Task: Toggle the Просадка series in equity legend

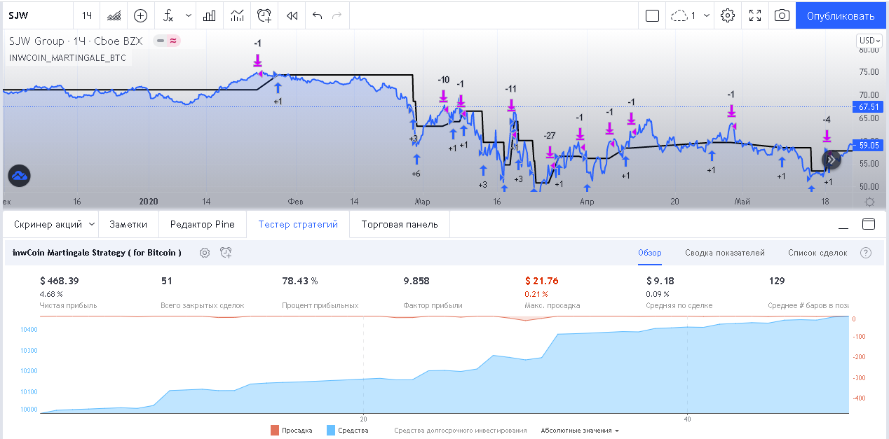Action: point(291,431)
